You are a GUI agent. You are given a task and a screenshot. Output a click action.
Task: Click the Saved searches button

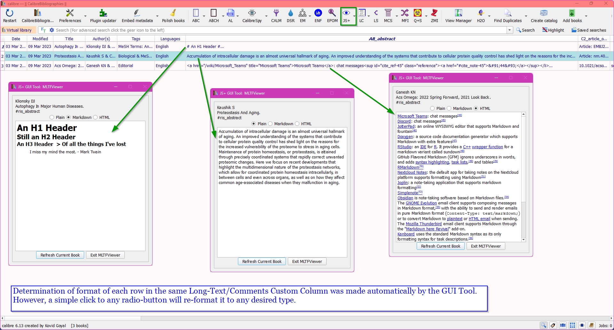589,30
